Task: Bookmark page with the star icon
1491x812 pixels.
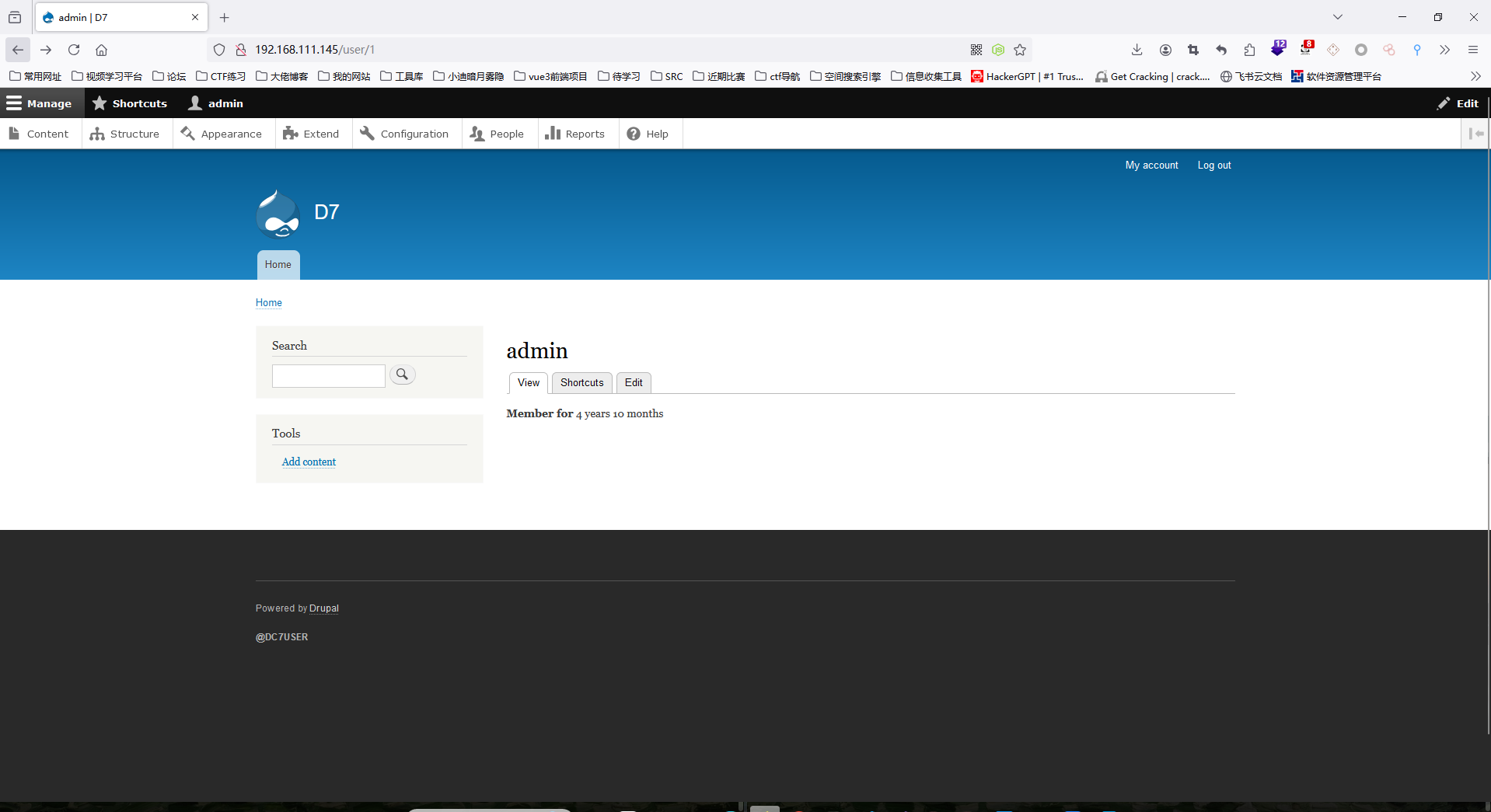Action: pos(1020,50)
